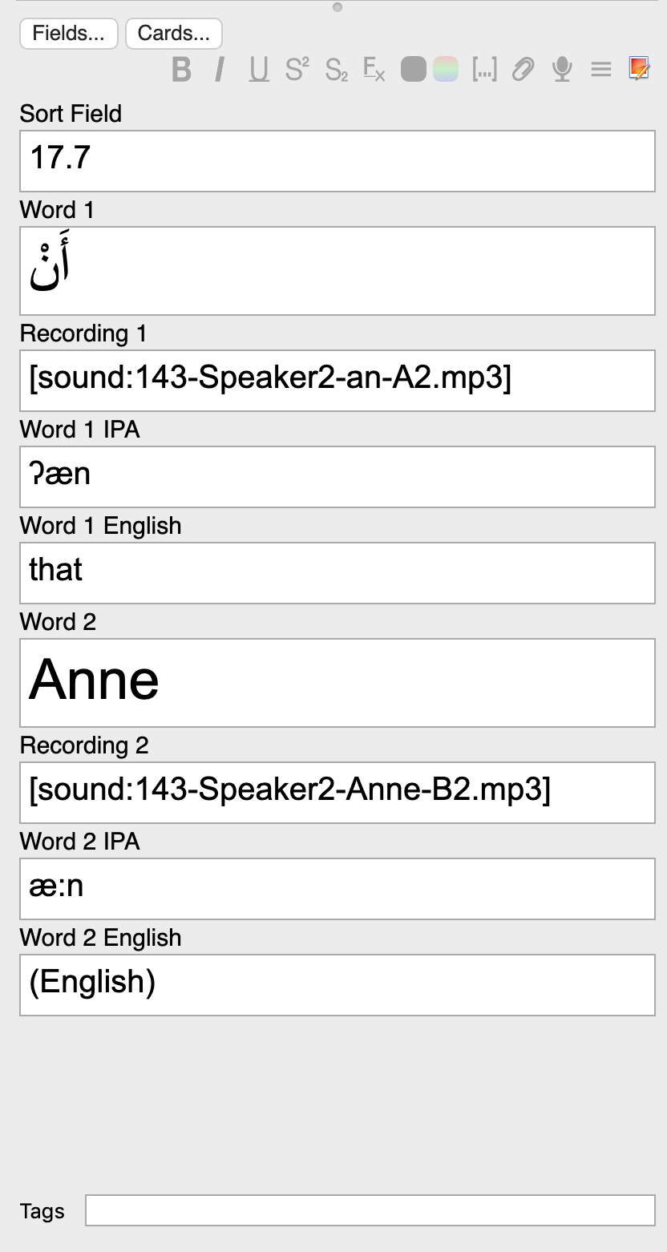This screenshot has width=667, height=1252.
Task: Open the image occlusion editor icon
Action: [x=639, y=69]
